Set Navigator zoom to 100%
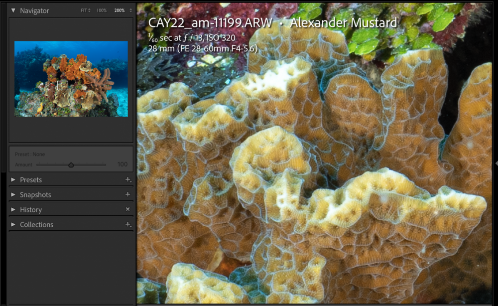 [102, 10]
